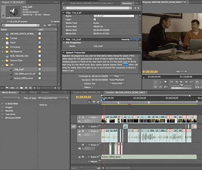Click the green Label swatch in Metadata

(95, 20)
